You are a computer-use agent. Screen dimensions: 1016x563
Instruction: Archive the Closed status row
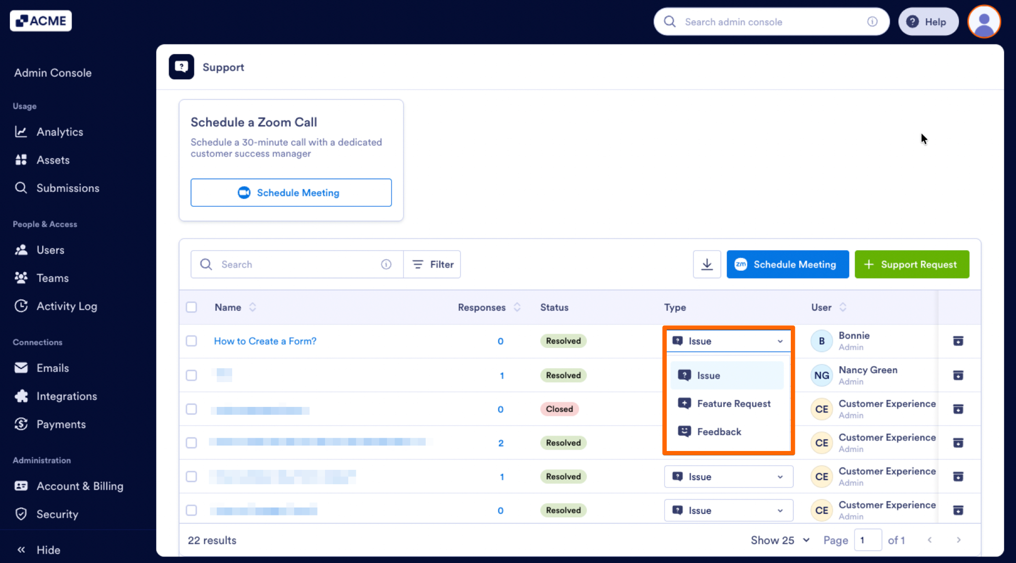[958, 409]
